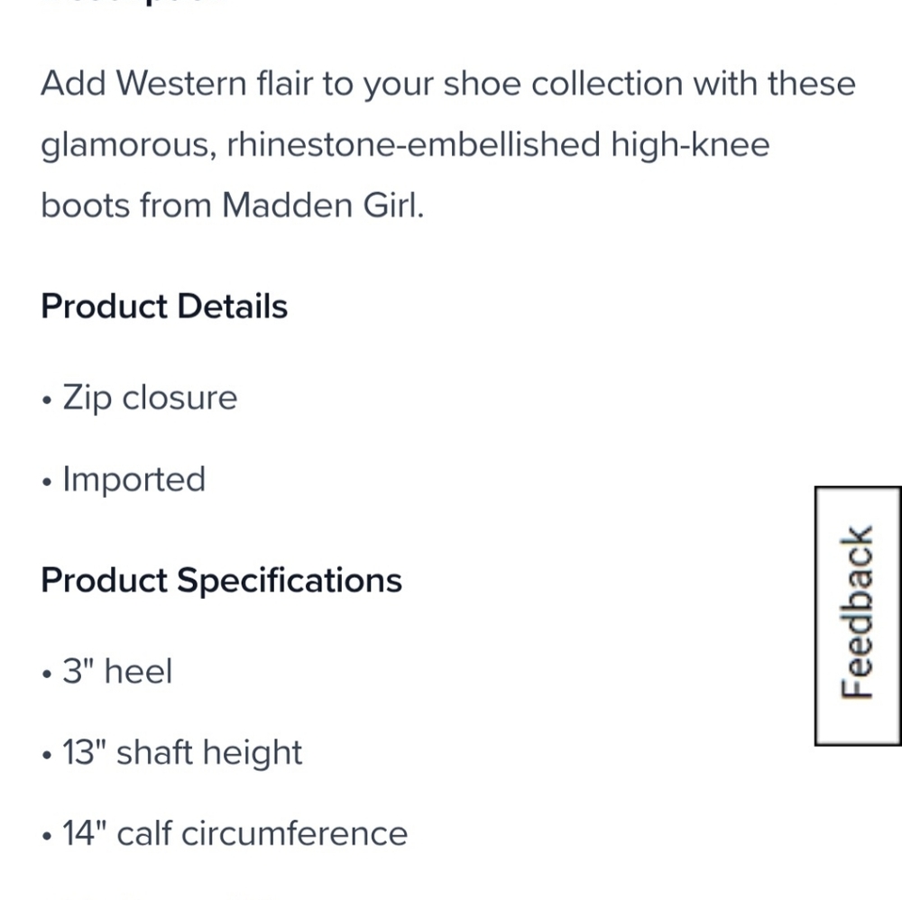The height and width of the screenshot is (900, 902).
Task: Select the 3" heel specification
Action: (x=118, y=670)
